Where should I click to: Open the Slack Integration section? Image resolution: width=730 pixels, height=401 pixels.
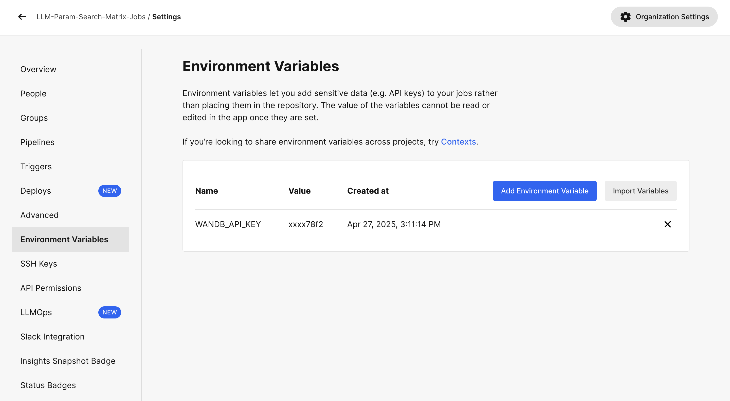tap(52, 336)
